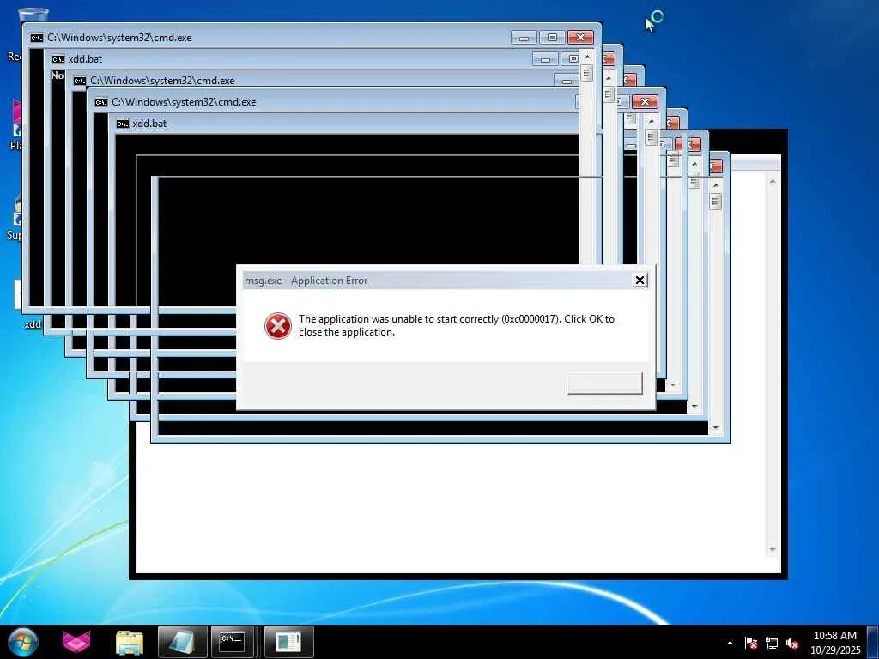879x659 pixels.
Task: Show hidden tray icons arrow
Action: point(730,643)
